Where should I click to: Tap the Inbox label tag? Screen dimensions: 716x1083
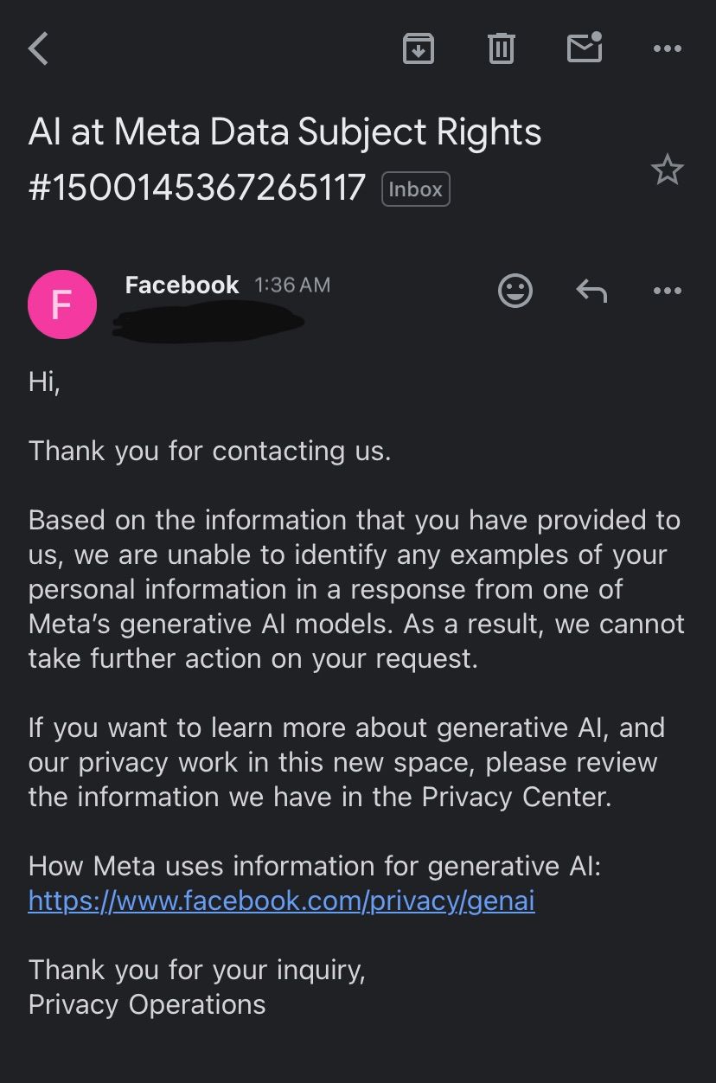416,189
